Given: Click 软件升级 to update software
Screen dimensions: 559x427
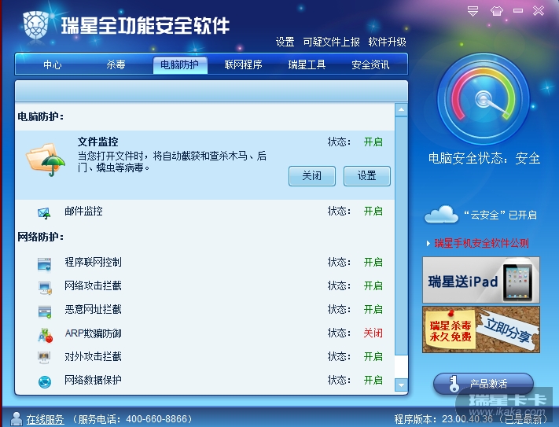Looking at the screenshot, I should point(387,42).
